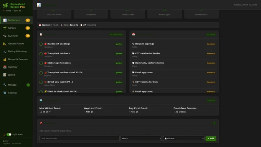Click the Budget & Finances money bag icon
Screen dimensions: 261x147
[x=5, y=59]
